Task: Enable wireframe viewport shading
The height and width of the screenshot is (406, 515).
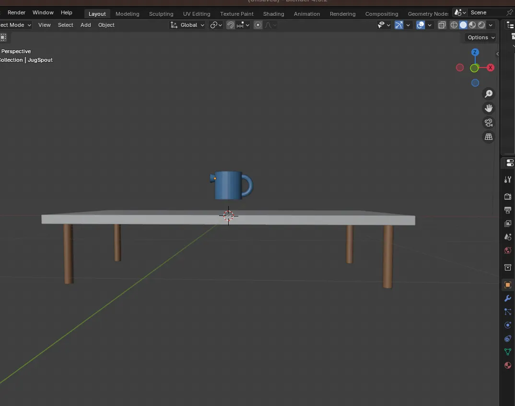Action: point(454,25)
